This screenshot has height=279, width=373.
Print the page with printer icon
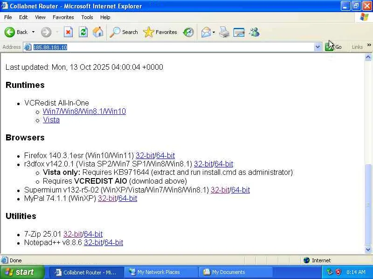tap(224, 32)
